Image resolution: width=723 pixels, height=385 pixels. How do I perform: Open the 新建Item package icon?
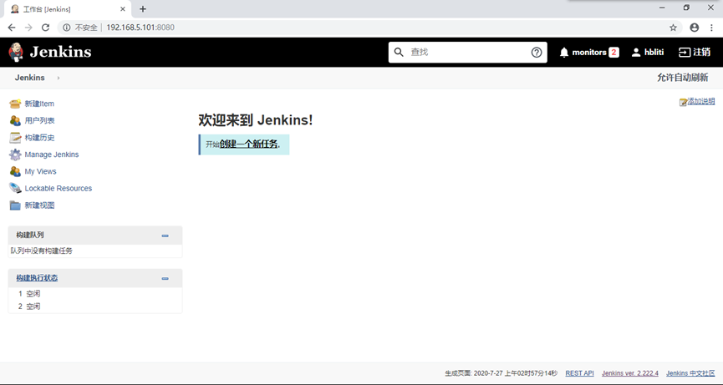click(x=15, y=104)
